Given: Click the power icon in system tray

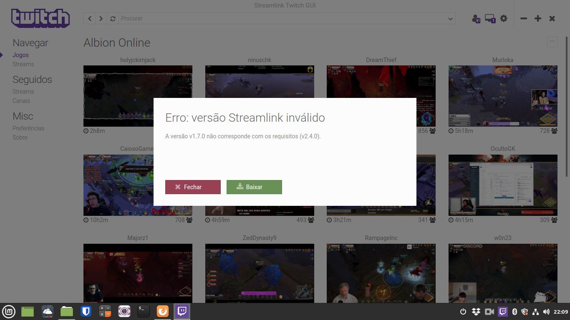Looking at the screenshot, I should [463, 312].
